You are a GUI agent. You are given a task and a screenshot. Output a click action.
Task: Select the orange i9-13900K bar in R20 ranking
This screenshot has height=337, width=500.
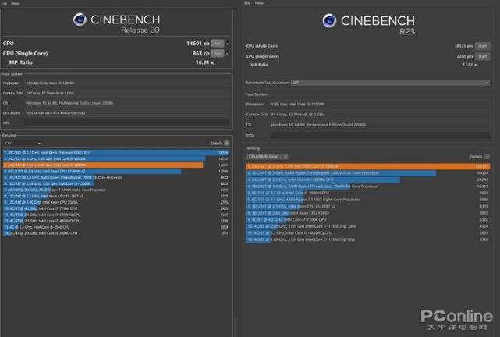(103, 165)
